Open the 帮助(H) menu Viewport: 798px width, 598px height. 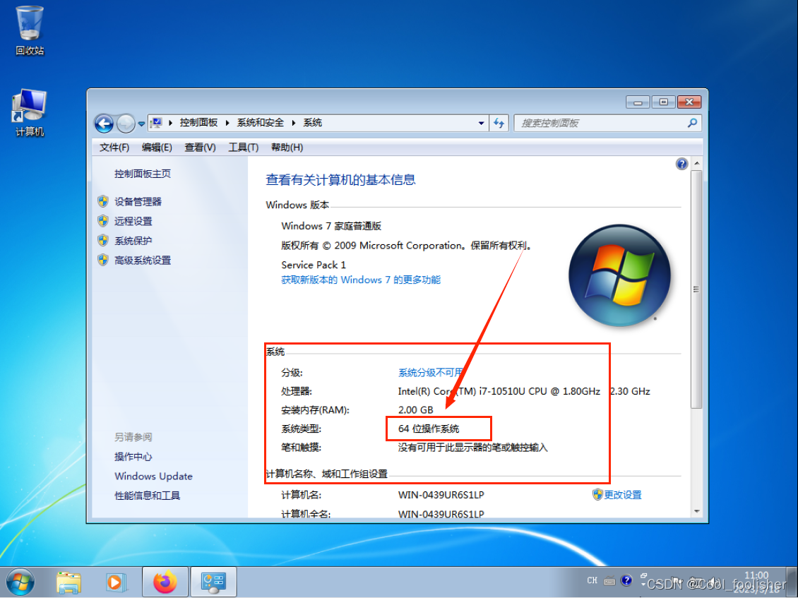287,147
